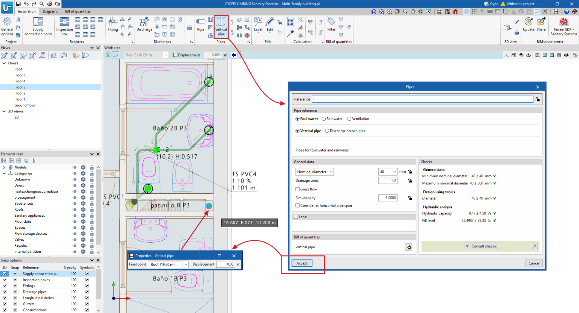Click the lock icon beside Drainage units
Screen dimensions: 579x313
pyautogui.click(x=410, y=181)
